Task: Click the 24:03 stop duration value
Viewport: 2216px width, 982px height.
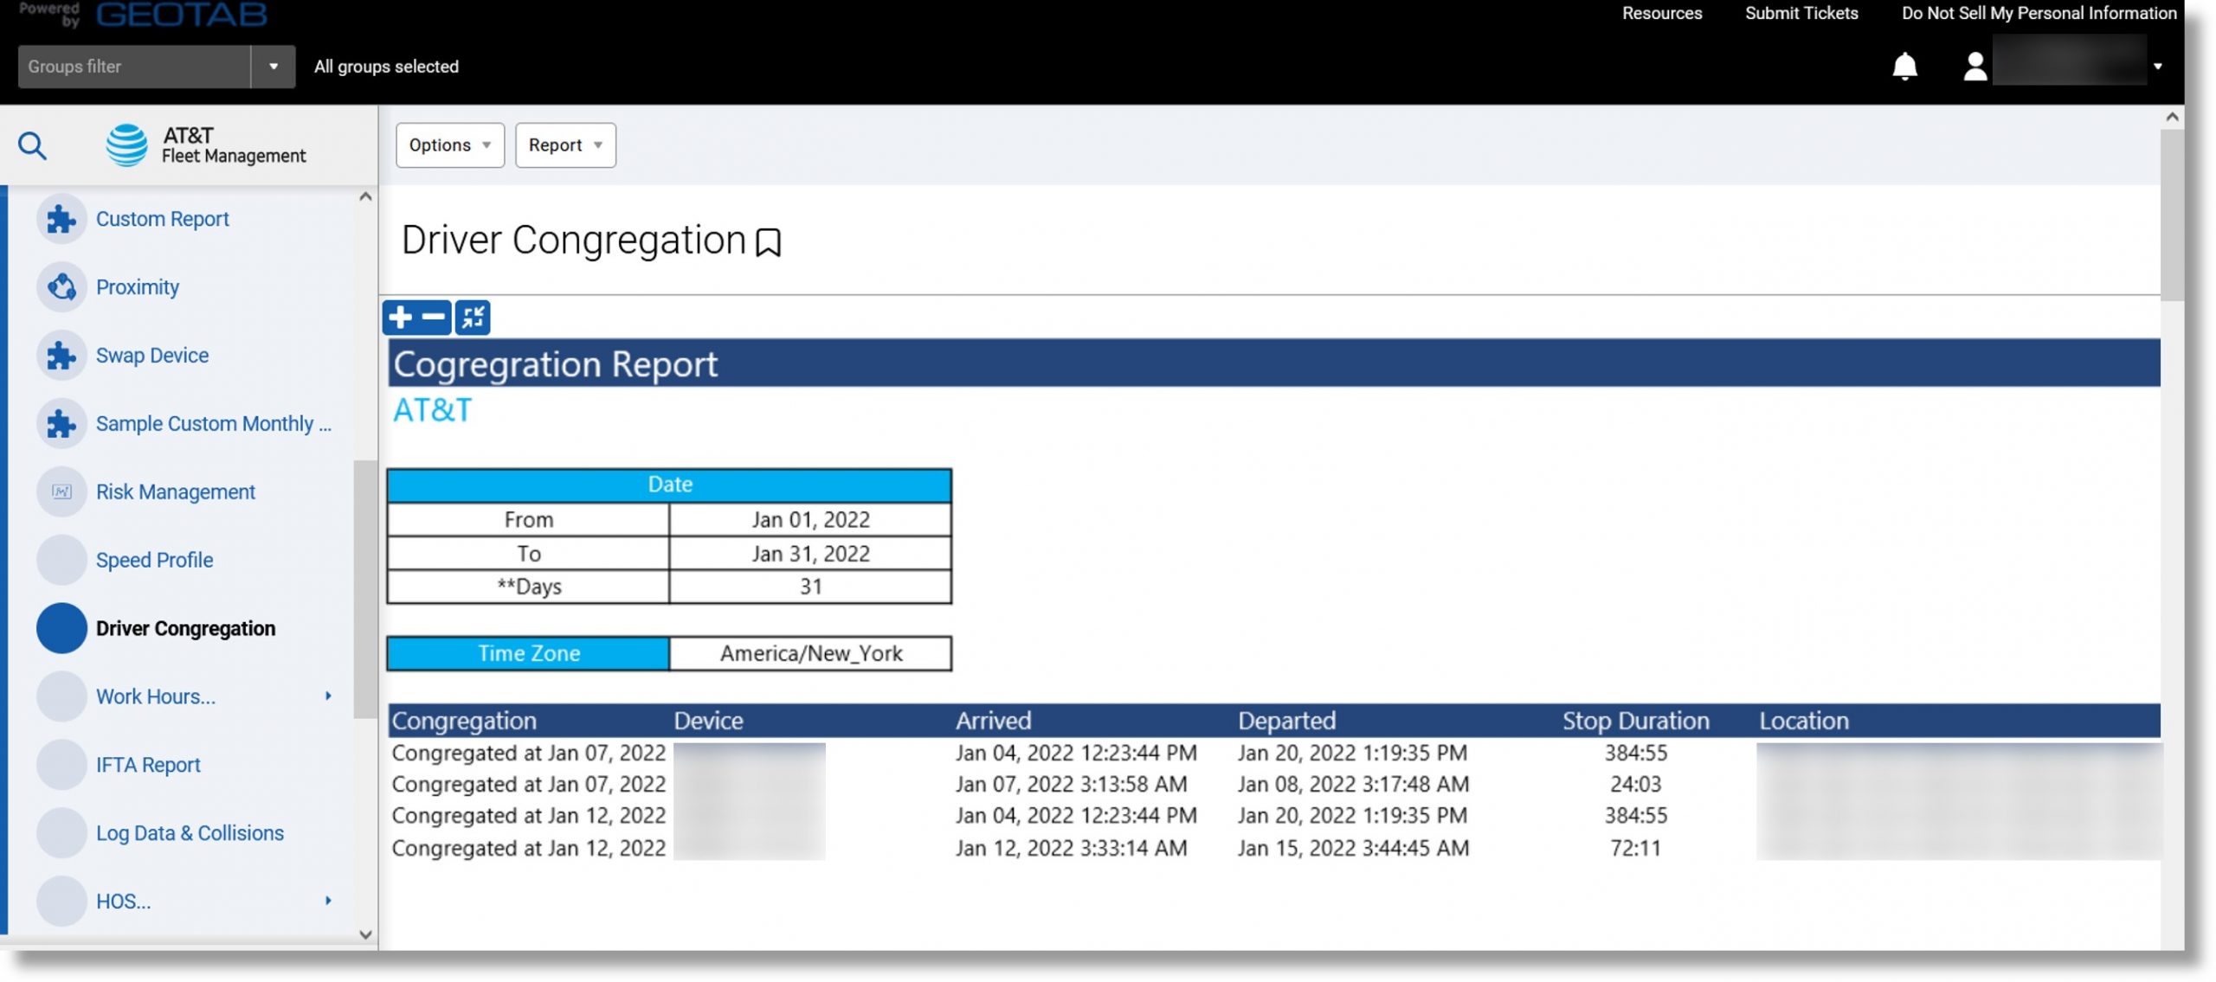Action: point(1635,785)
